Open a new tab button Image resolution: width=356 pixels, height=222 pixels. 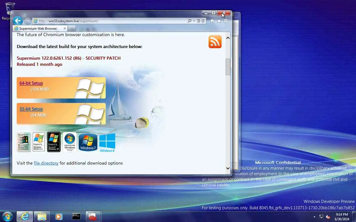click(x=72, y=28)
